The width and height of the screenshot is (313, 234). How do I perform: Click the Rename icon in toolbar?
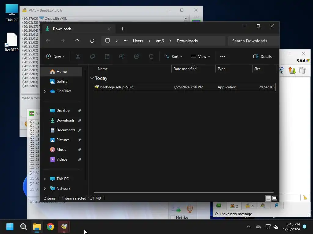122,56
